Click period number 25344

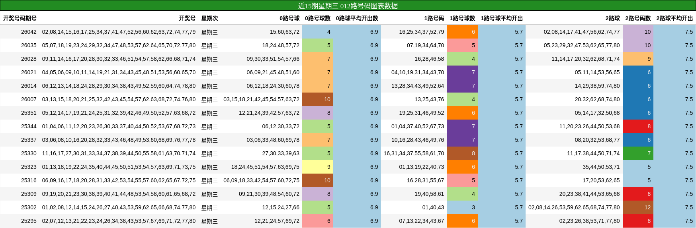click(29, 126)
